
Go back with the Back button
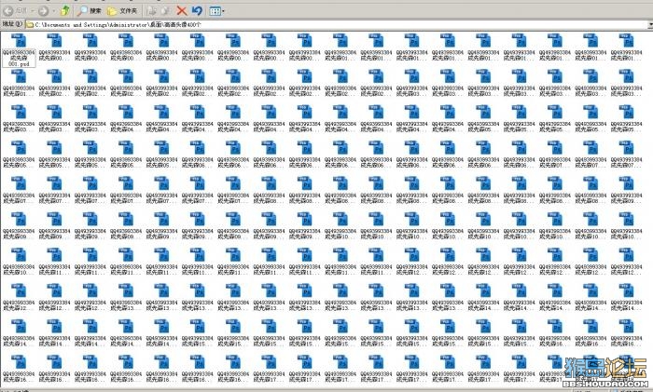[x=15, y=10]
